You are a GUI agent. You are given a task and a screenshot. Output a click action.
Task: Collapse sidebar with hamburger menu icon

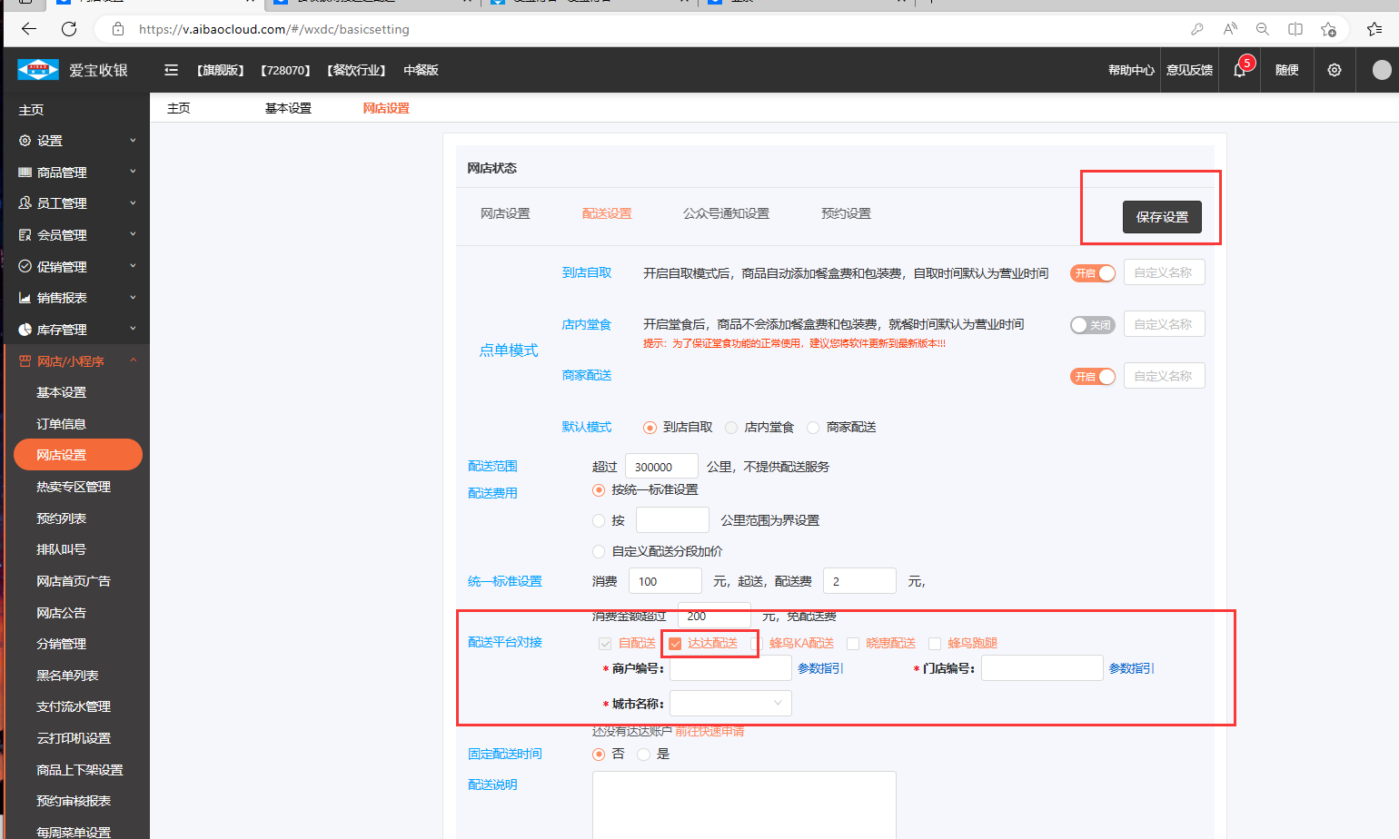(x=171, y=70)
